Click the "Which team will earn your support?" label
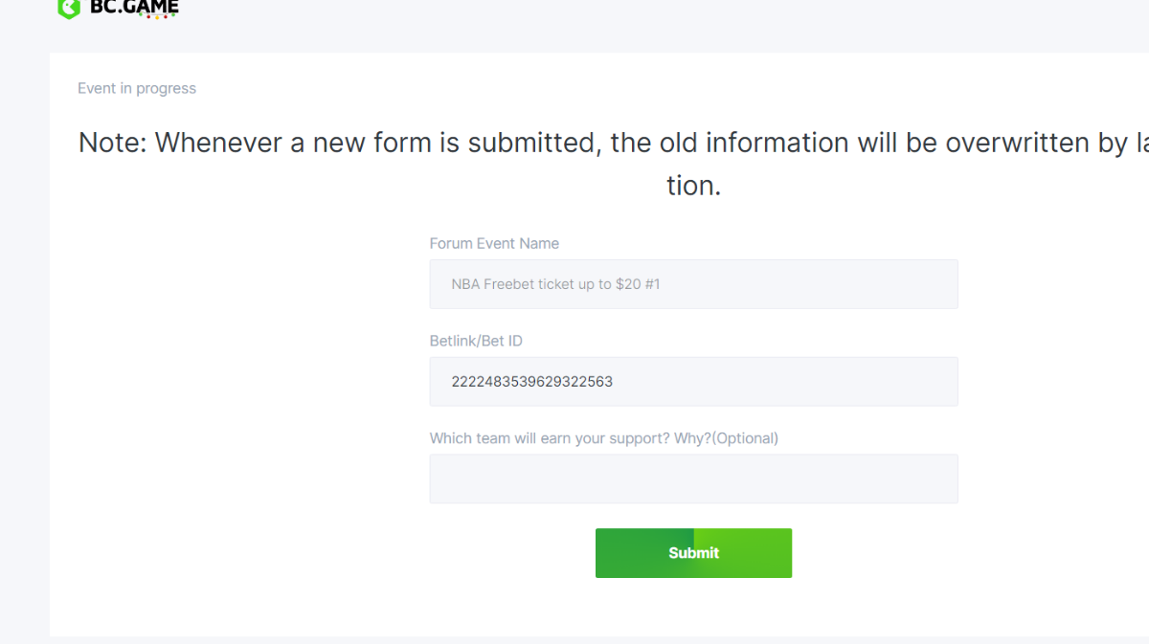Image resolution: width=1149 pixels, height=644 pixels. [x=570, y=438]
